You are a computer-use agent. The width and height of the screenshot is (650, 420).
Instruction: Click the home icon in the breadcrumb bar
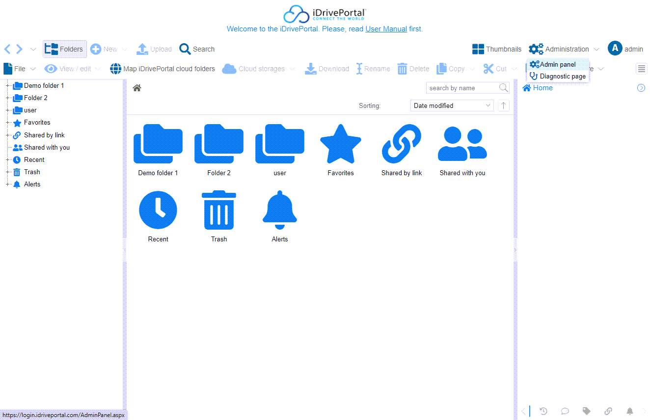[137, 88]
